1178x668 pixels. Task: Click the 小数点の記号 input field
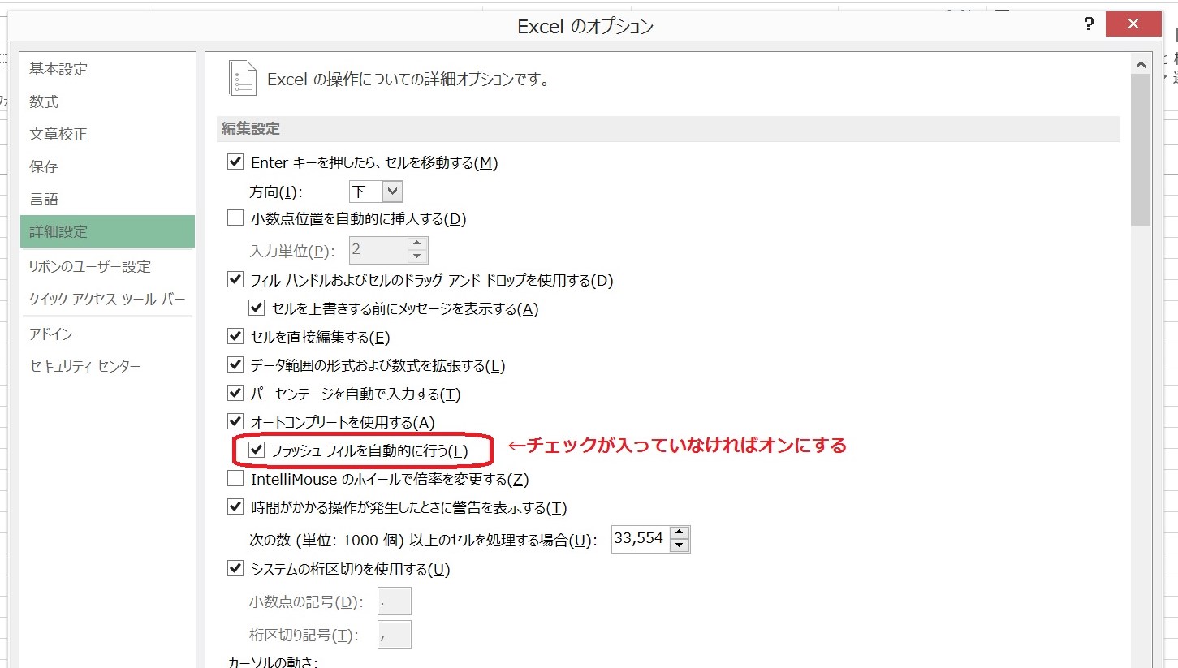(395, 601)
